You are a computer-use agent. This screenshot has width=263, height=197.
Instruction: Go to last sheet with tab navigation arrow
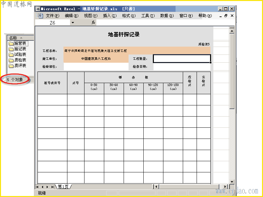point(53,187)
